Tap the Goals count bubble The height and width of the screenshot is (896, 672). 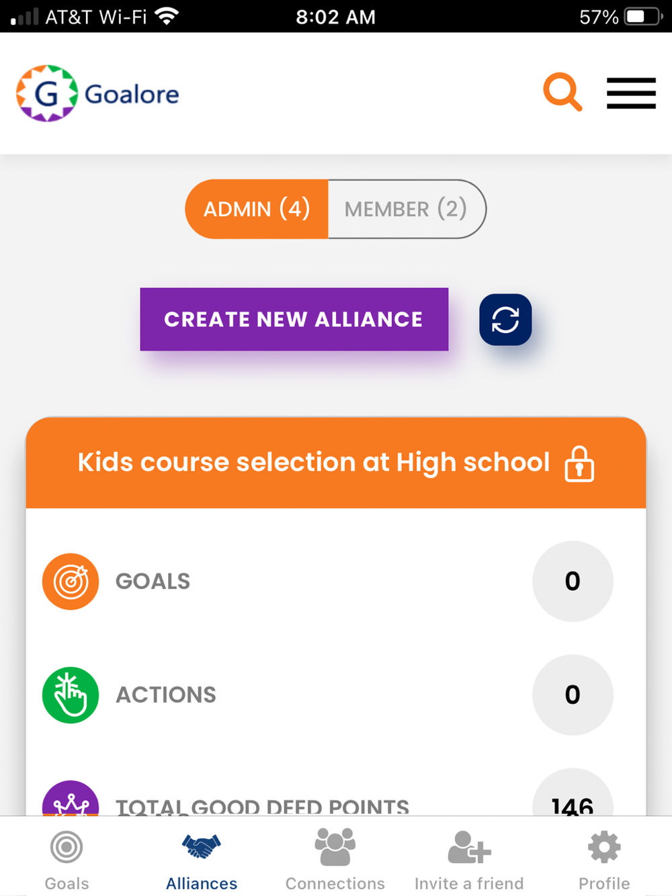[x=573, y=581]
